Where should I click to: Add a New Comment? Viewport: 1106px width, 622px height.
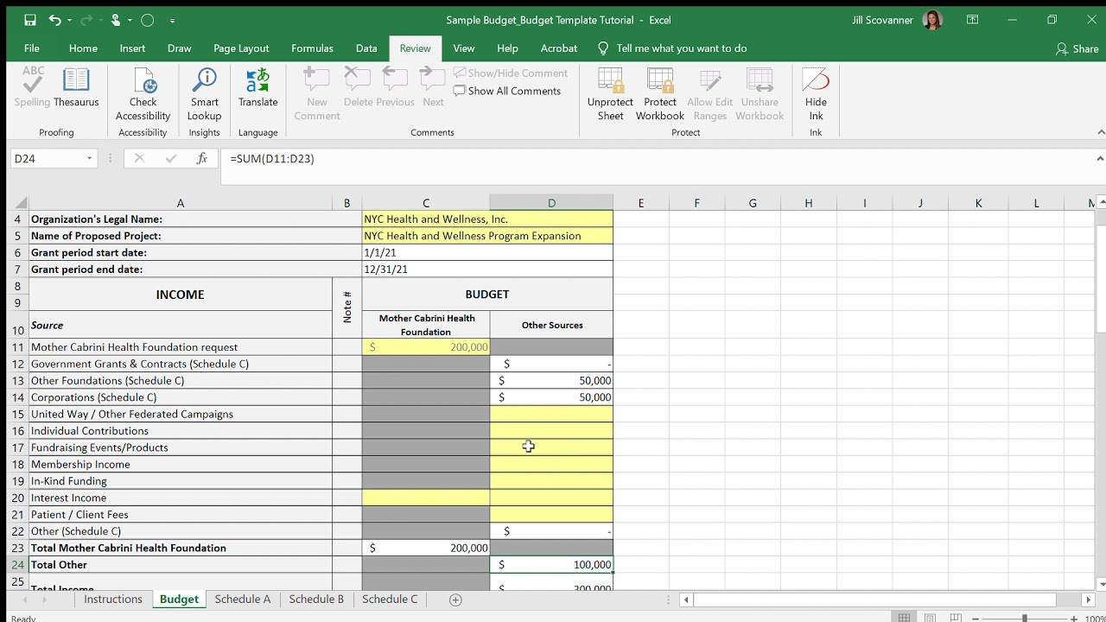pyautogui.click(x=317, y=95)
